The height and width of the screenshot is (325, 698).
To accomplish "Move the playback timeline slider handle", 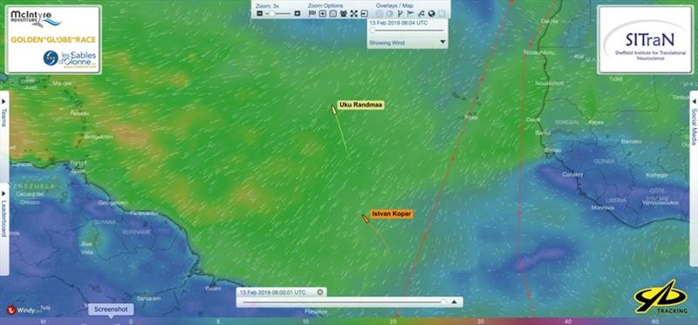I will click(443, 301).
